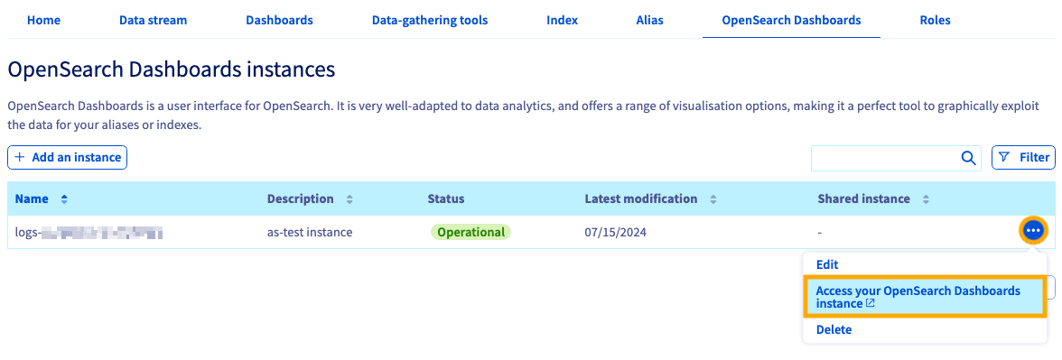
Task: Click the Status column header
Action: [x=446, y=198]
